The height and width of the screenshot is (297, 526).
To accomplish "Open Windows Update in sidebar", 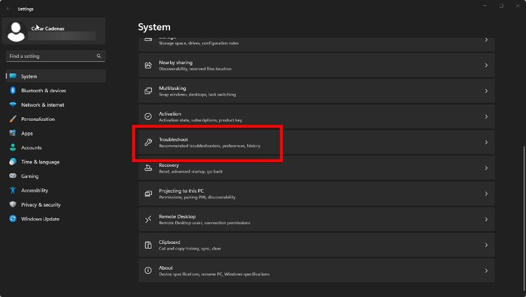I will pyautogui.click(x=40, y=219).
